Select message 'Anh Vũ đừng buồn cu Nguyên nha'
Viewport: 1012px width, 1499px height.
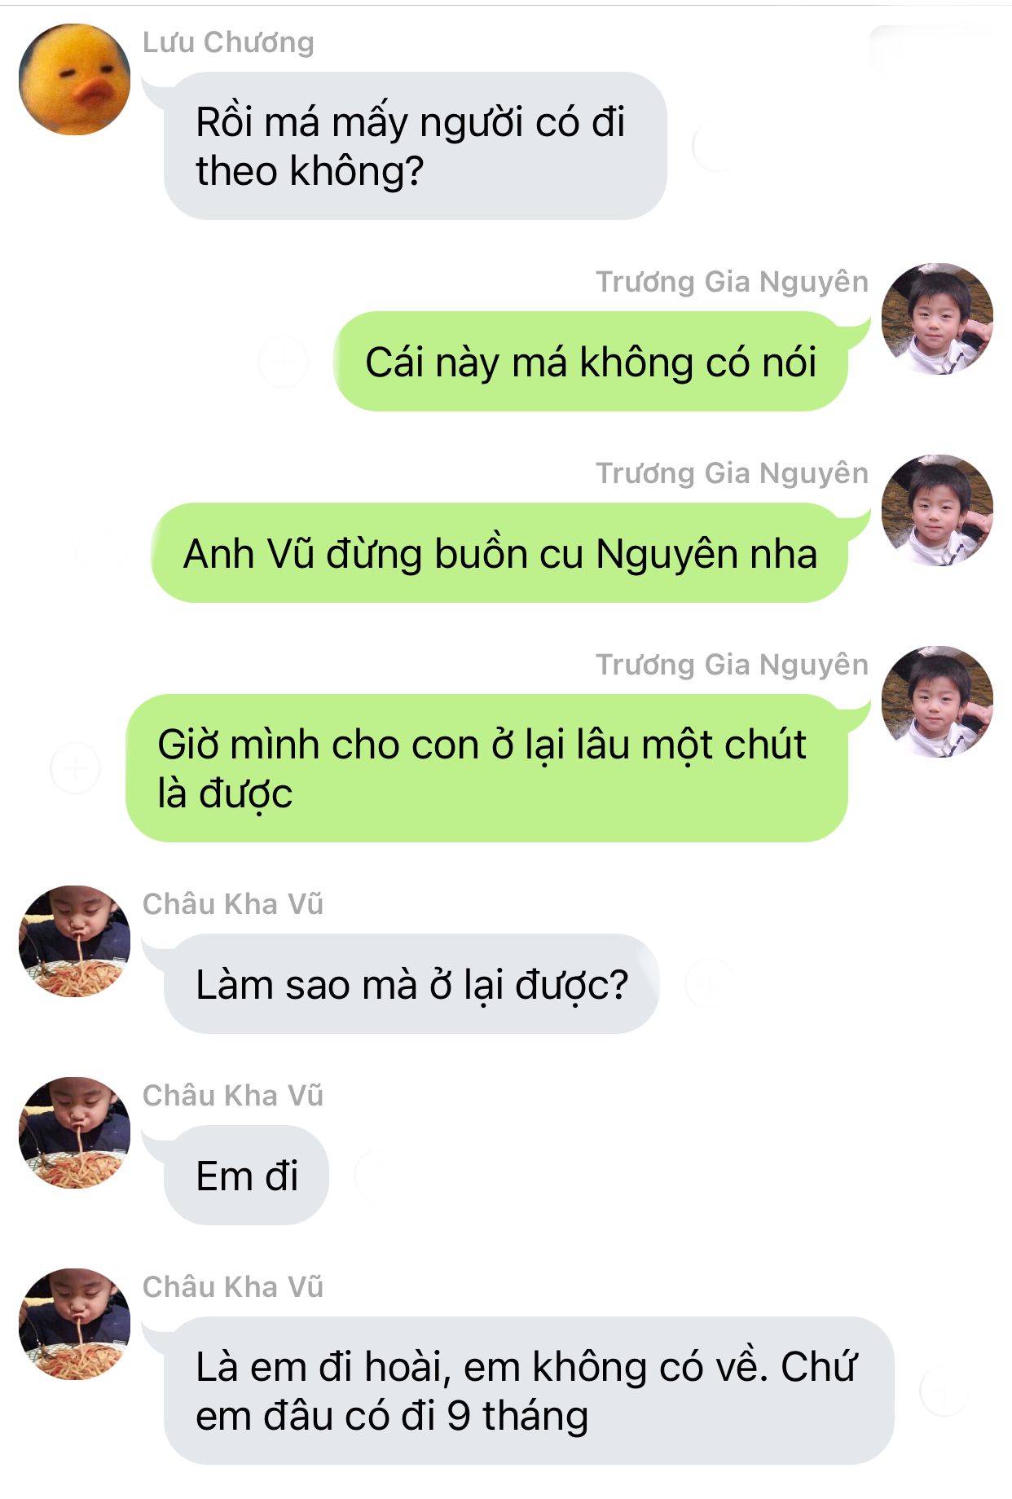[x=499, y=553]
